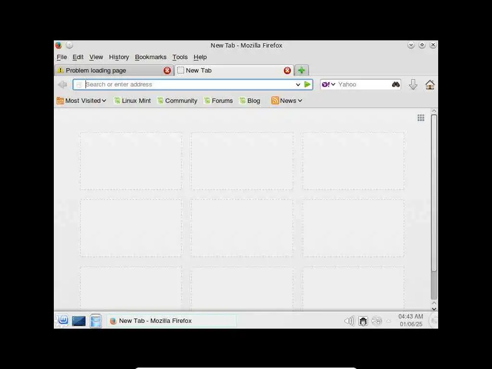Click the network tray icon
The width and height of the screenshot is (492, 369).
click(377, 321)
